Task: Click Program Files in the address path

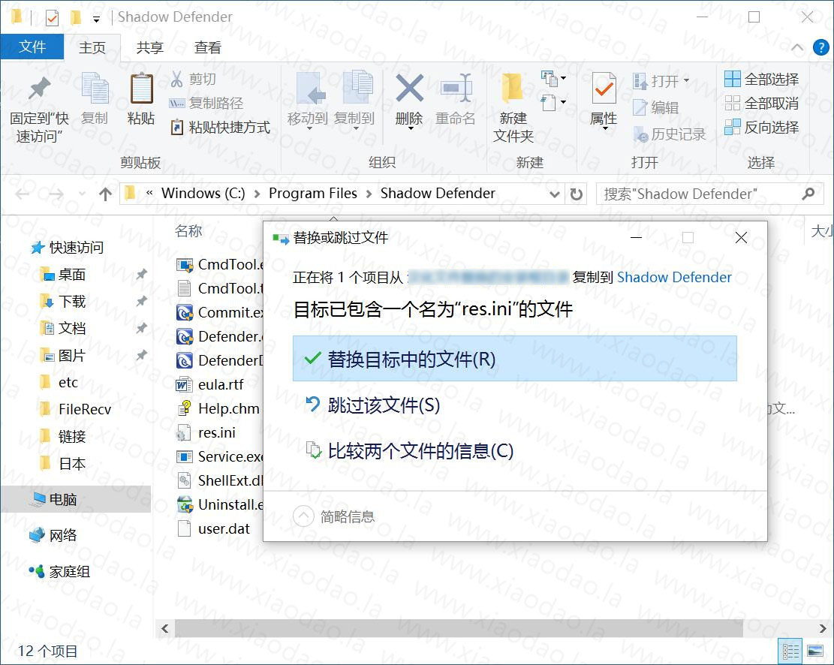Action: pos(313,193)
